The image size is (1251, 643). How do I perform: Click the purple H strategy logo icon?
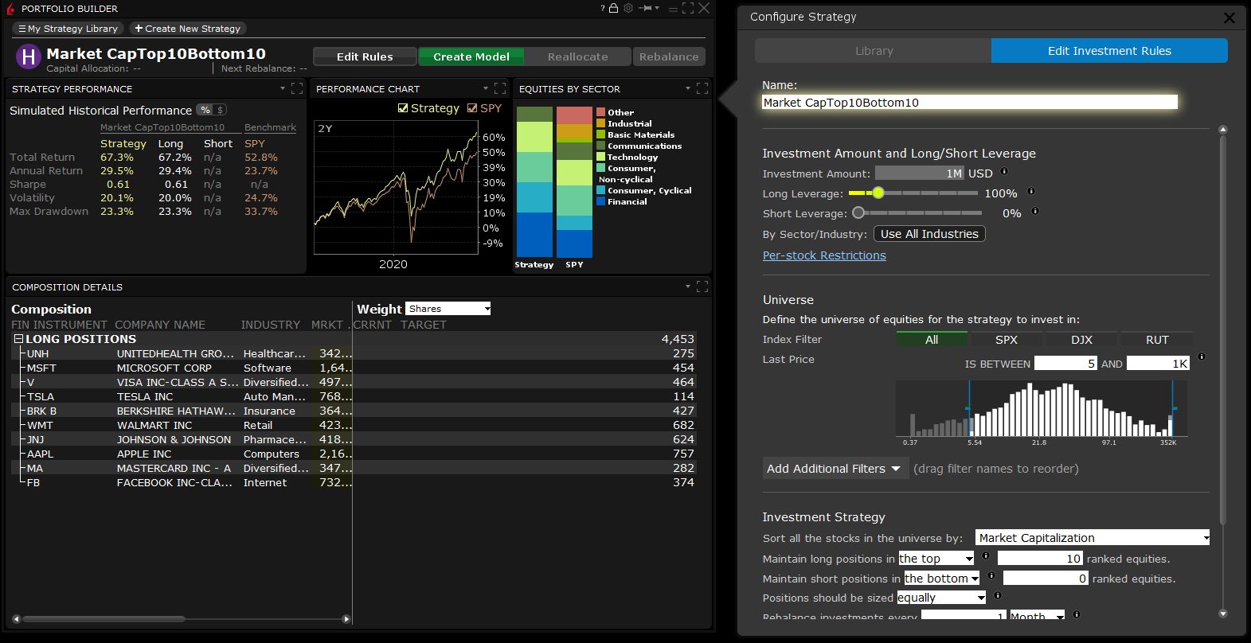pos(29,57)
